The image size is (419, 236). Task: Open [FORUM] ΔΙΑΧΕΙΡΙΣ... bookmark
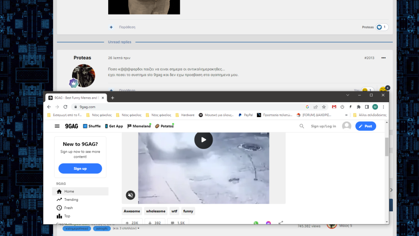(x=314, y=115)
